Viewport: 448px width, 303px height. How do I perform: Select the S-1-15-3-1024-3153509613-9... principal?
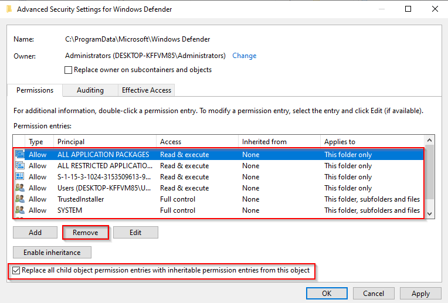[x=104, y=177]
